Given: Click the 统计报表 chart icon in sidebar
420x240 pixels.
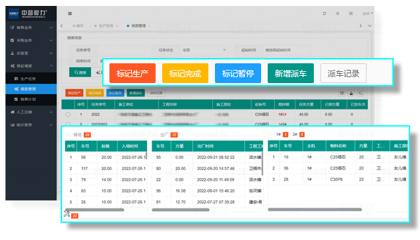Looking at the screenshot, I should (13, 125).
